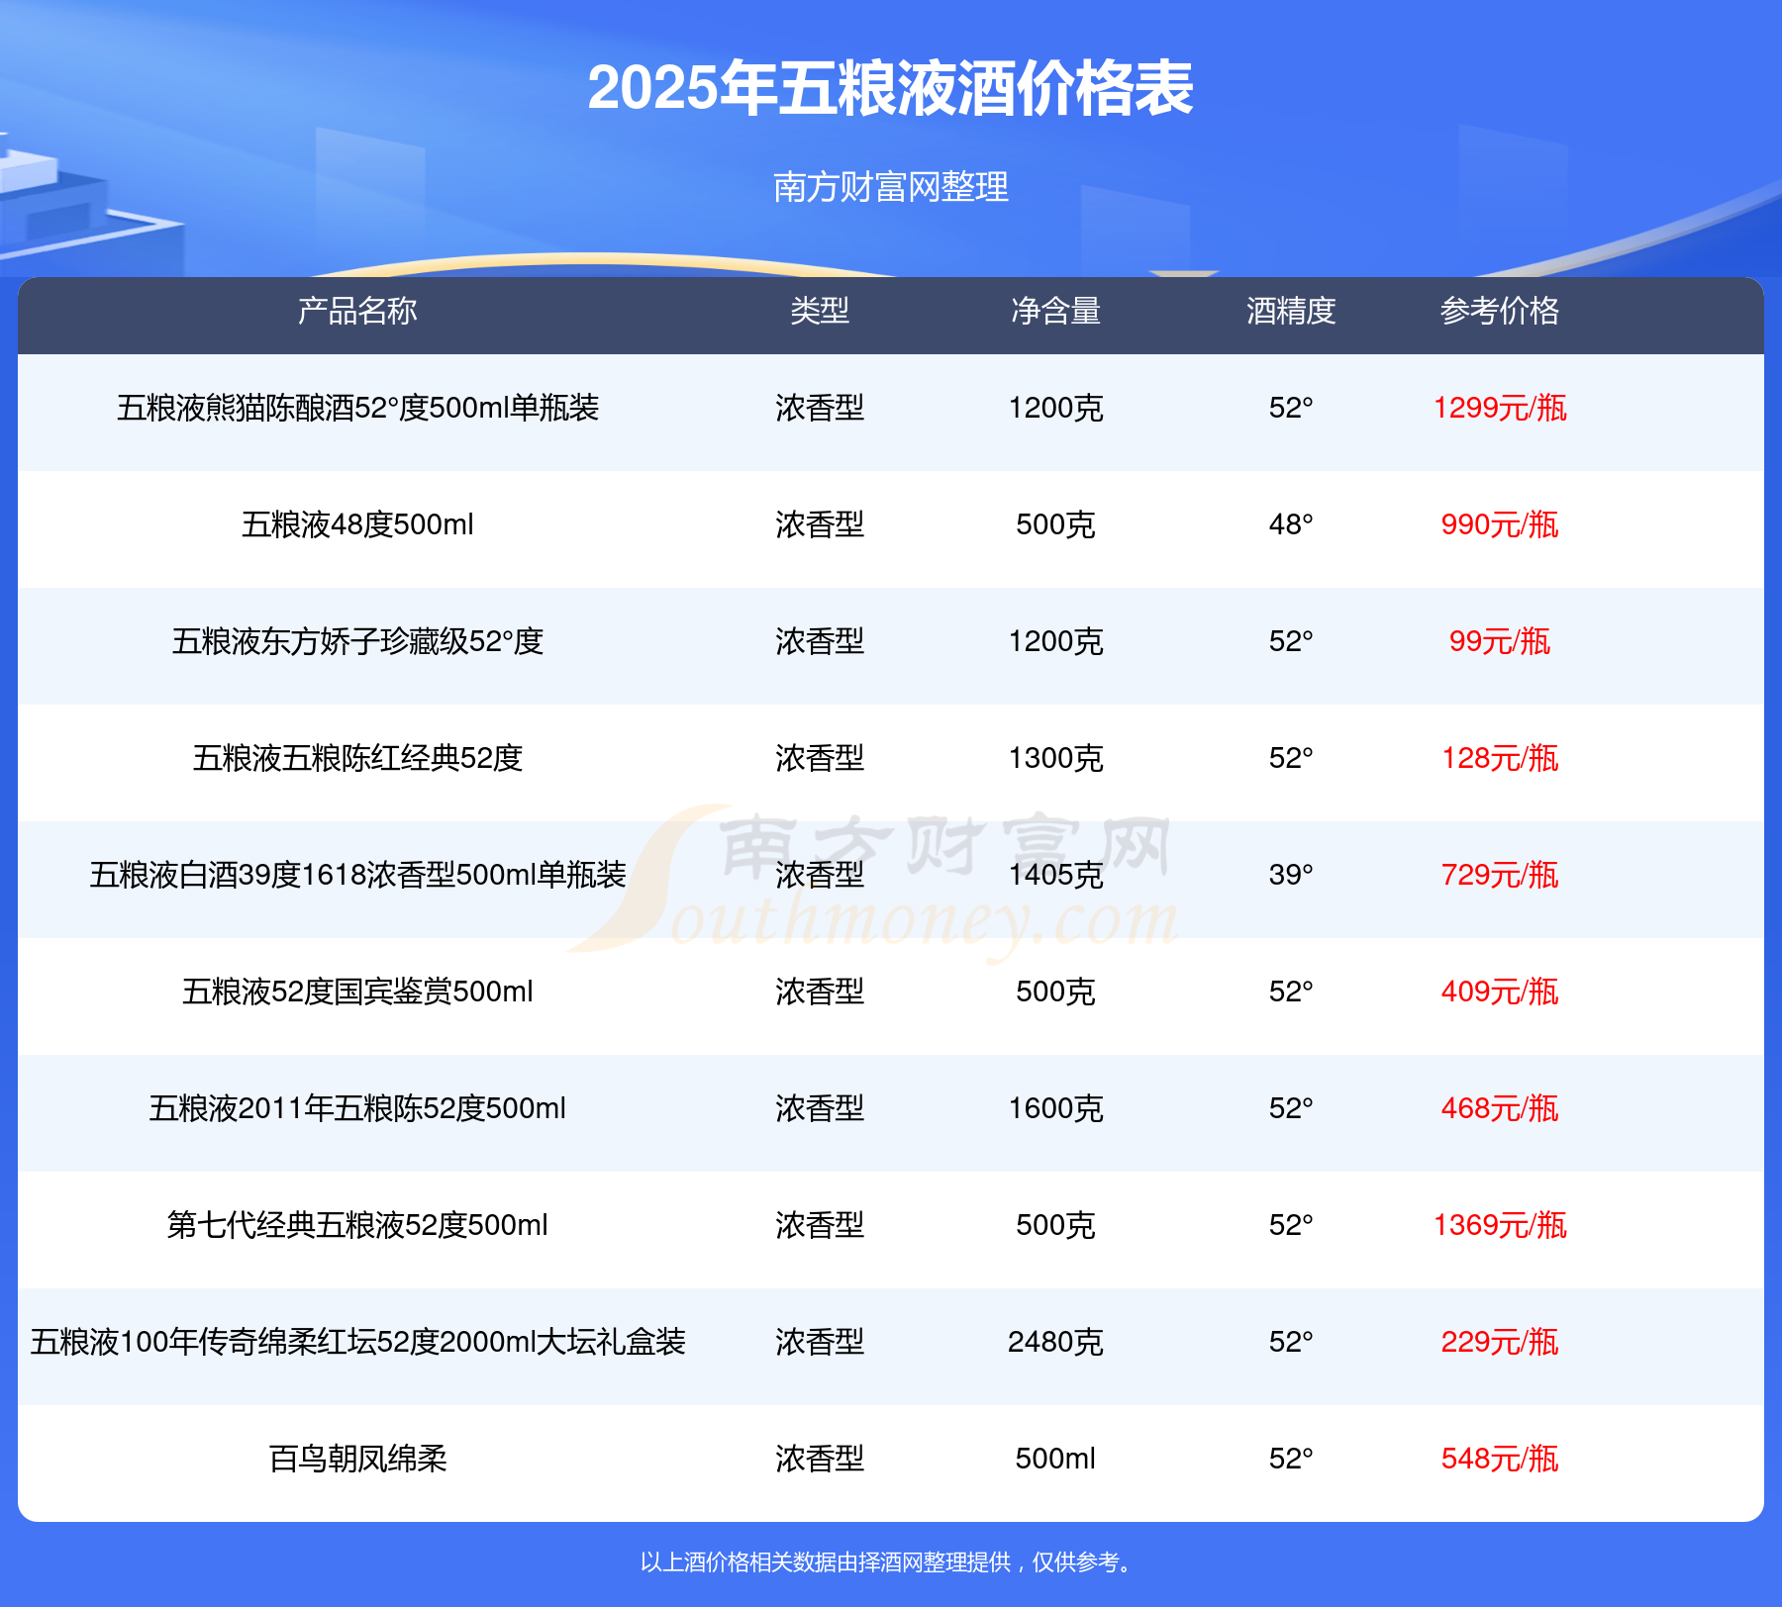Click product name "五粮液100年传奇绵柔红坛52度2000ml大坛礼盒装"
Viewport: 1782px width, 1607px height.
[357, 1342]
